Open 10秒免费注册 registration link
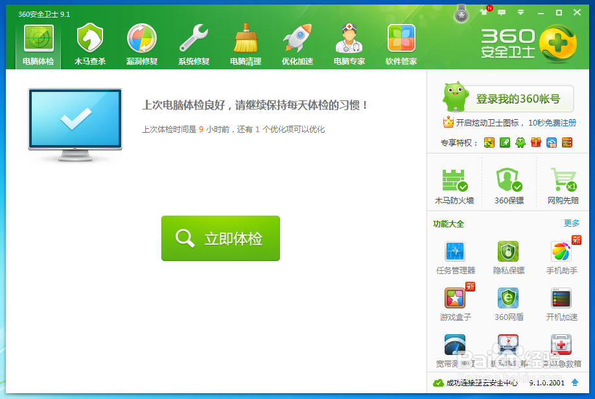This screenshot has width=595, height=399. [552, 123]
